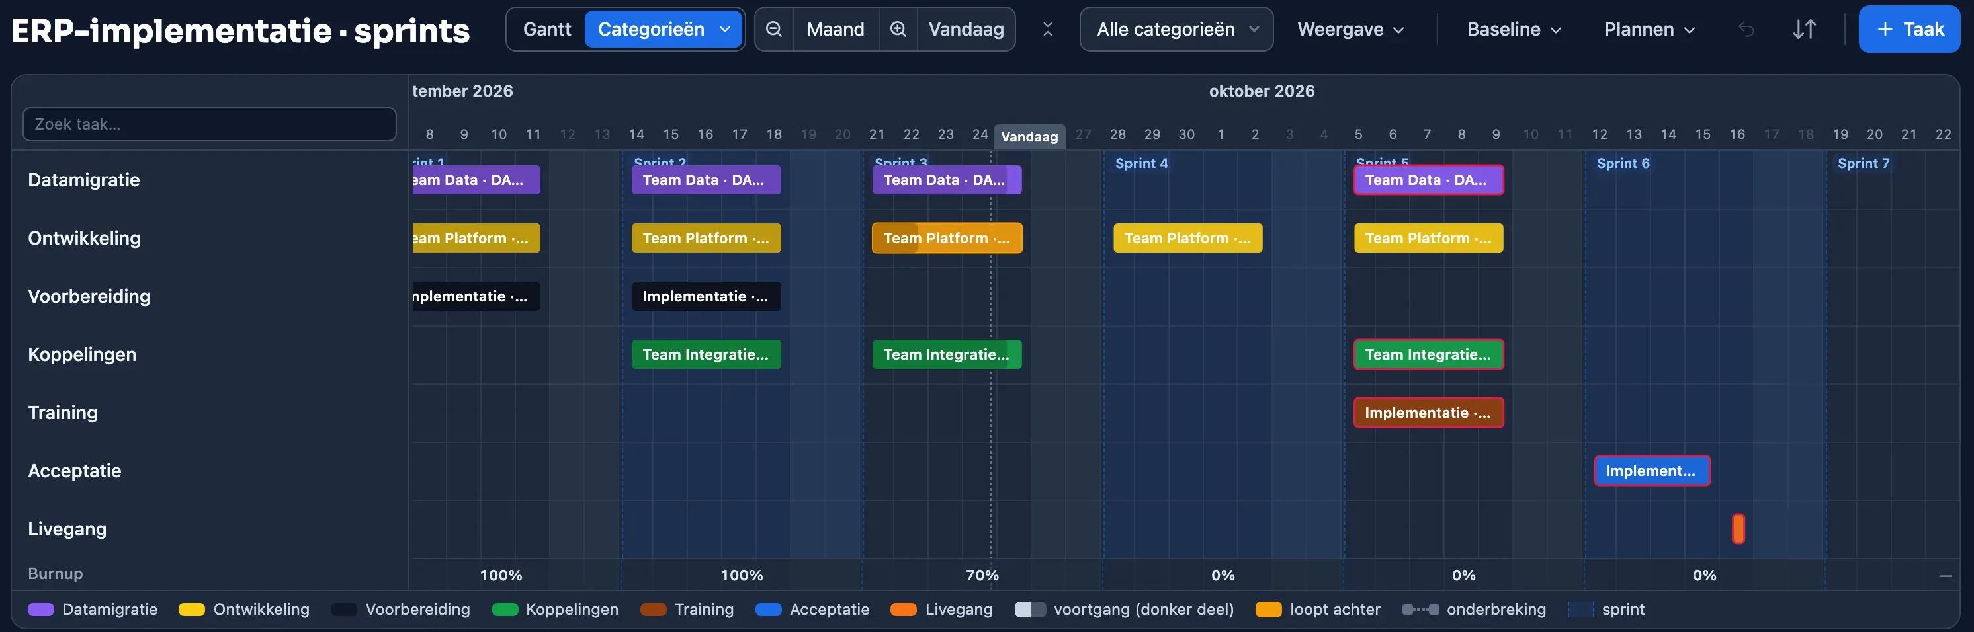Select the Acceptatie category row label
1974x632 pixels.
(x=74, y=471)
